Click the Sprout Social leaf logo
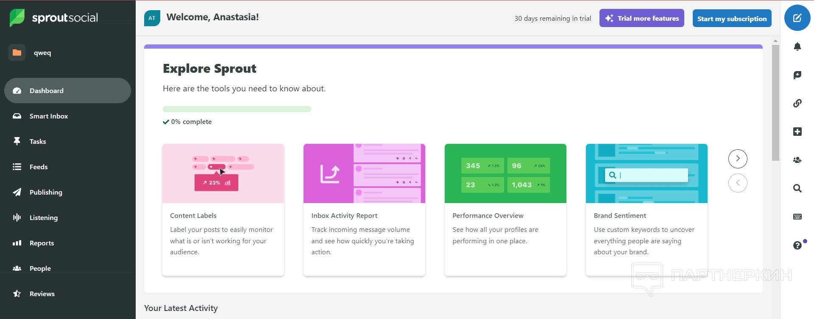 pos(17,18)
